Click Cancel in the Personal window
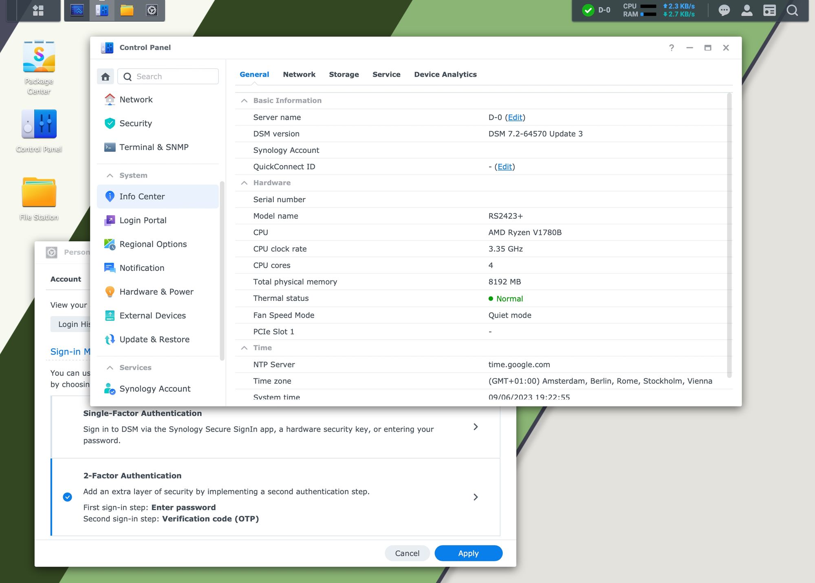This screenshot has height=583, width=815. (x=407, y=553)
